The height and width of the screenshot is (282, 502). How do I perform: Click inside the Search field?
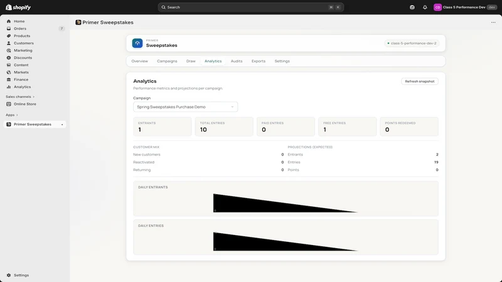(x=250, y=7)
